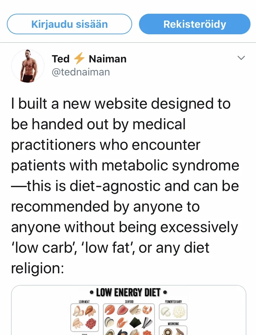256x335 pixels.
Task: Click the 'Low Energy Diet' title text
Action: (128, 292)
